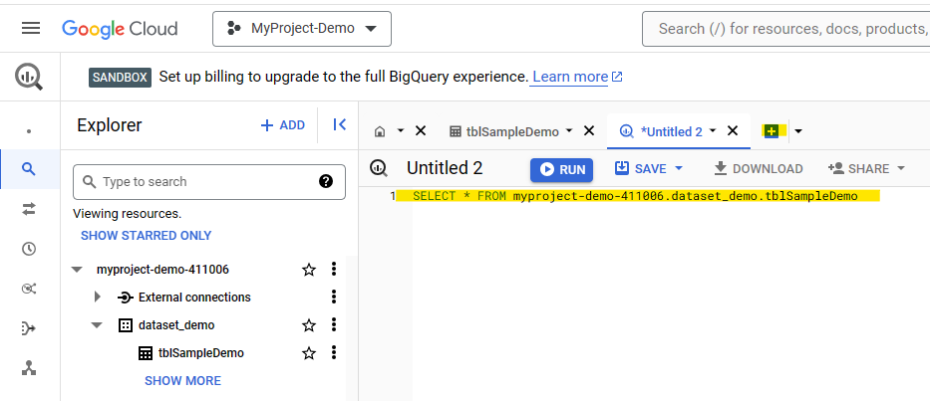Run the query with RUN button
The height and width of the screenshot is (401, 930).
pos(561,169)
